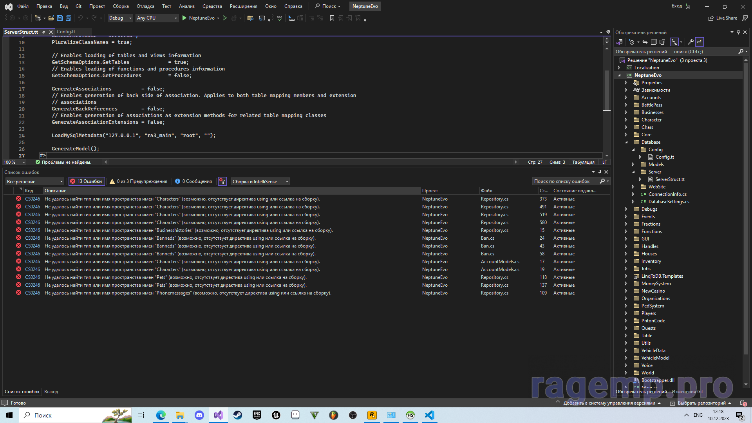The width and height of the screenshot is (752, 423).
Task: Click Выбрать репозиторий button
Action: click(701, 403)
